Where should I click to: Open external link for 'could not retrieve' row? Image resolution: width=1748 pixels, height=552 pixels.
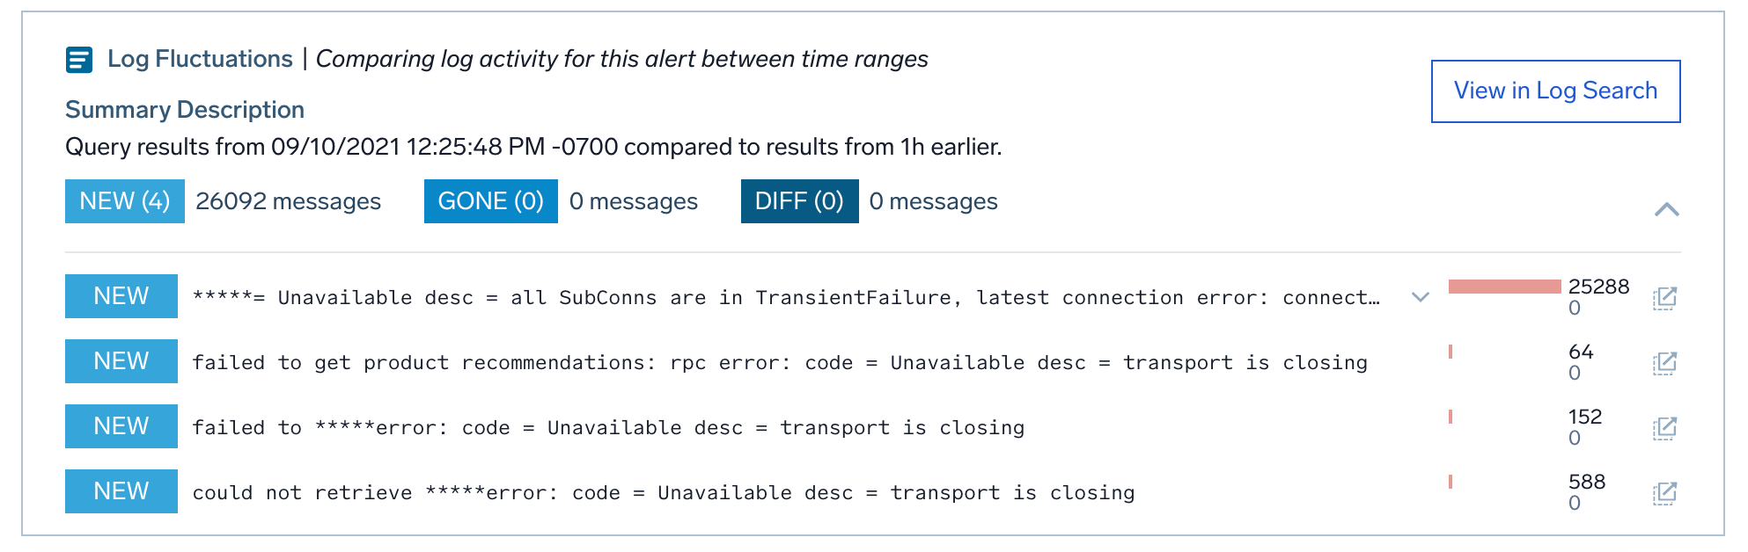pos(1664,493)
